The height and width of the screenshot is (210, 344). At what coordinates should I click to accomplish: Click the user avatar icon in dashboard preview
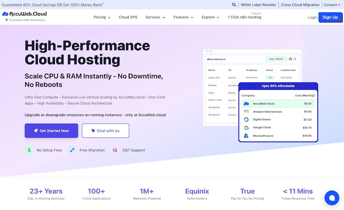tap(290, 59)
